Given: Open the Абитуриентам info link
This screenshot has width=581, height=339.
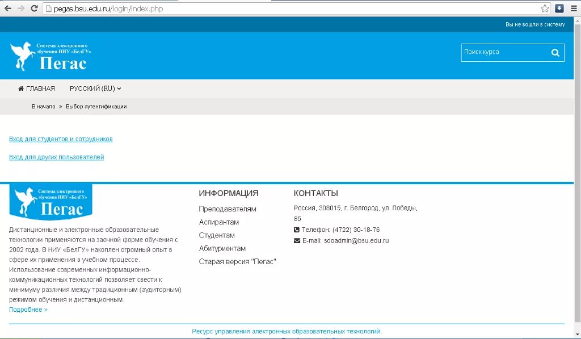Looking at the screenshot, I should [222, 248].
